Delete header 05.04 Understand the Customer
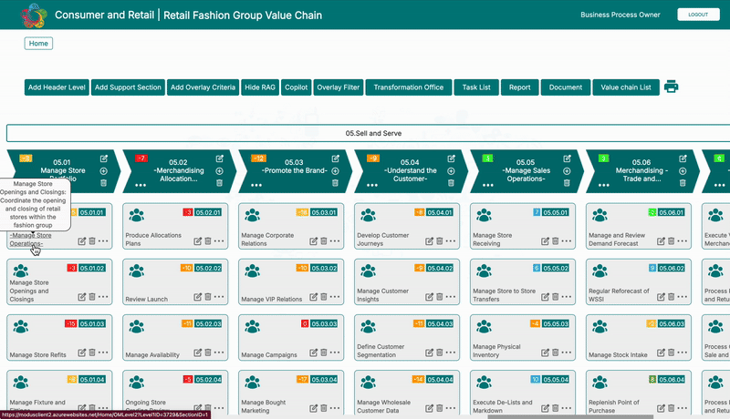Screen dimensions: 730x419 click(x=451, y=183)
